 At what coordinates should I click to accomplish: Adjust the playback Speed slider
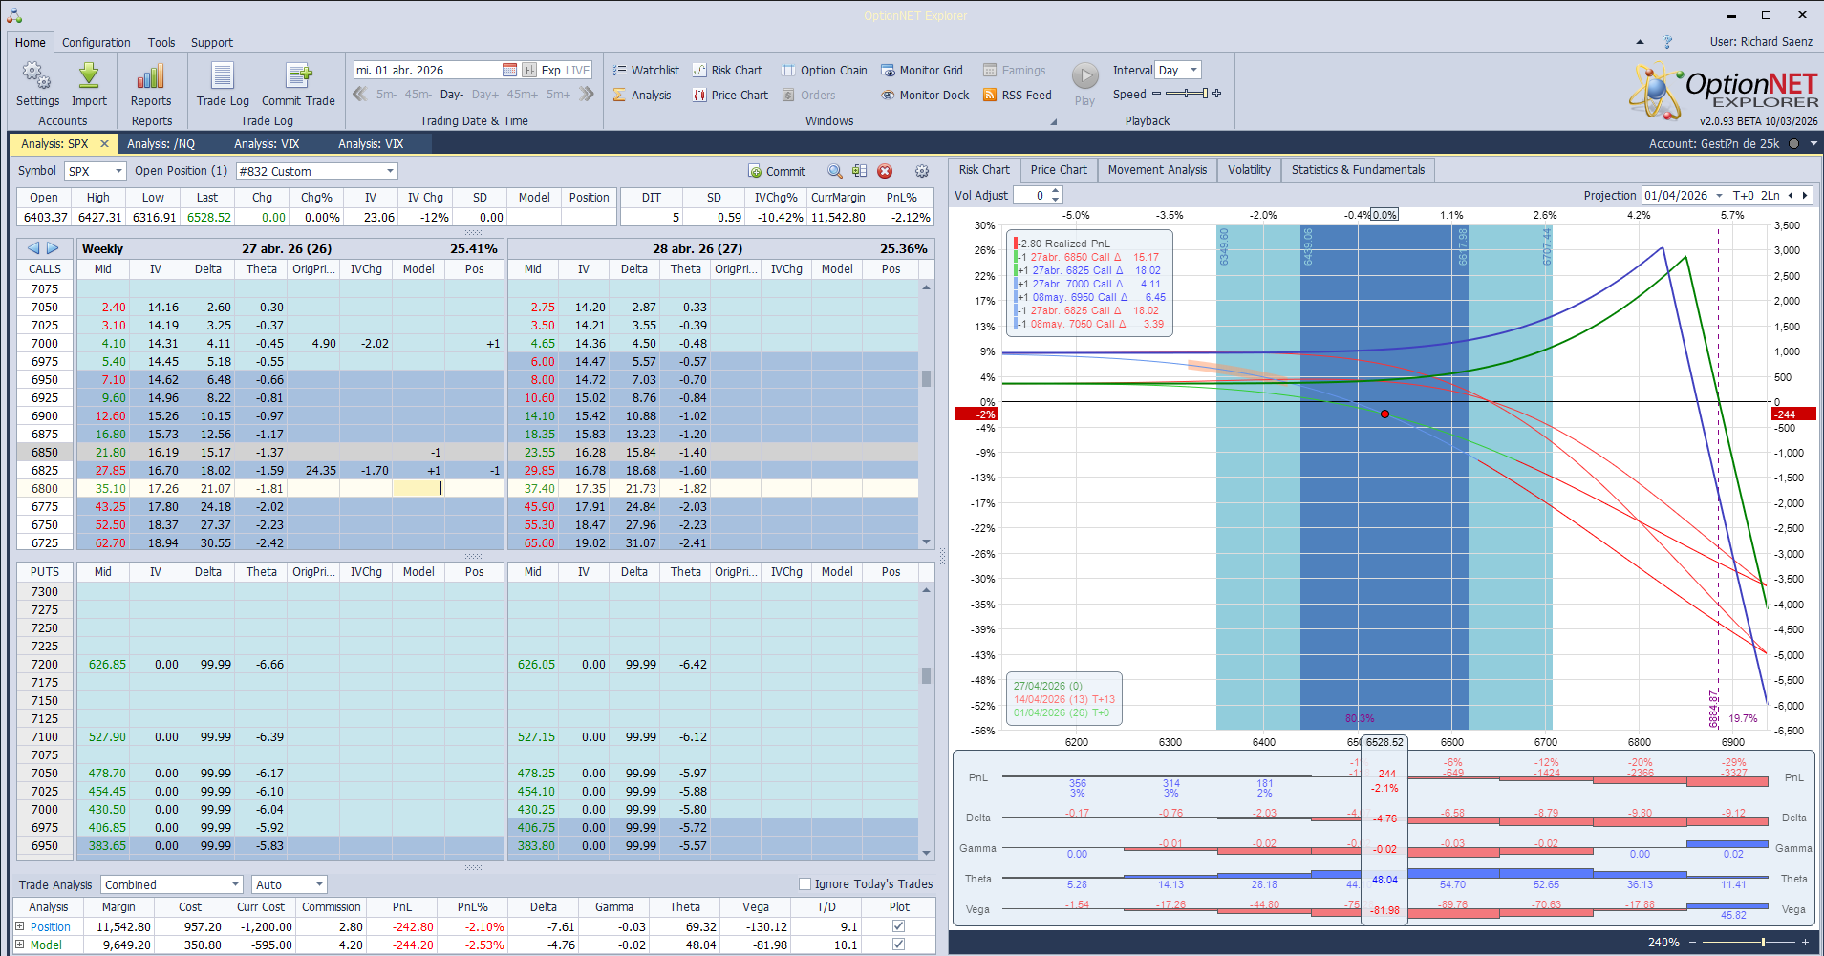pyautogui.click(x=1186, y=94)
